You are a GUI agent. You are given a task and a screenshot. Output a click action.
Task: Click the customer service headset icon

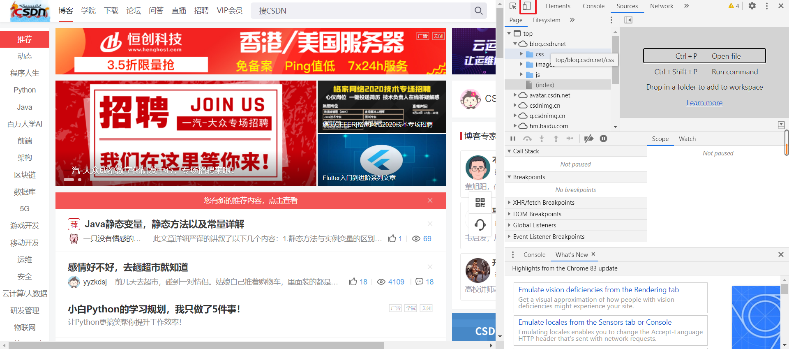480,224
